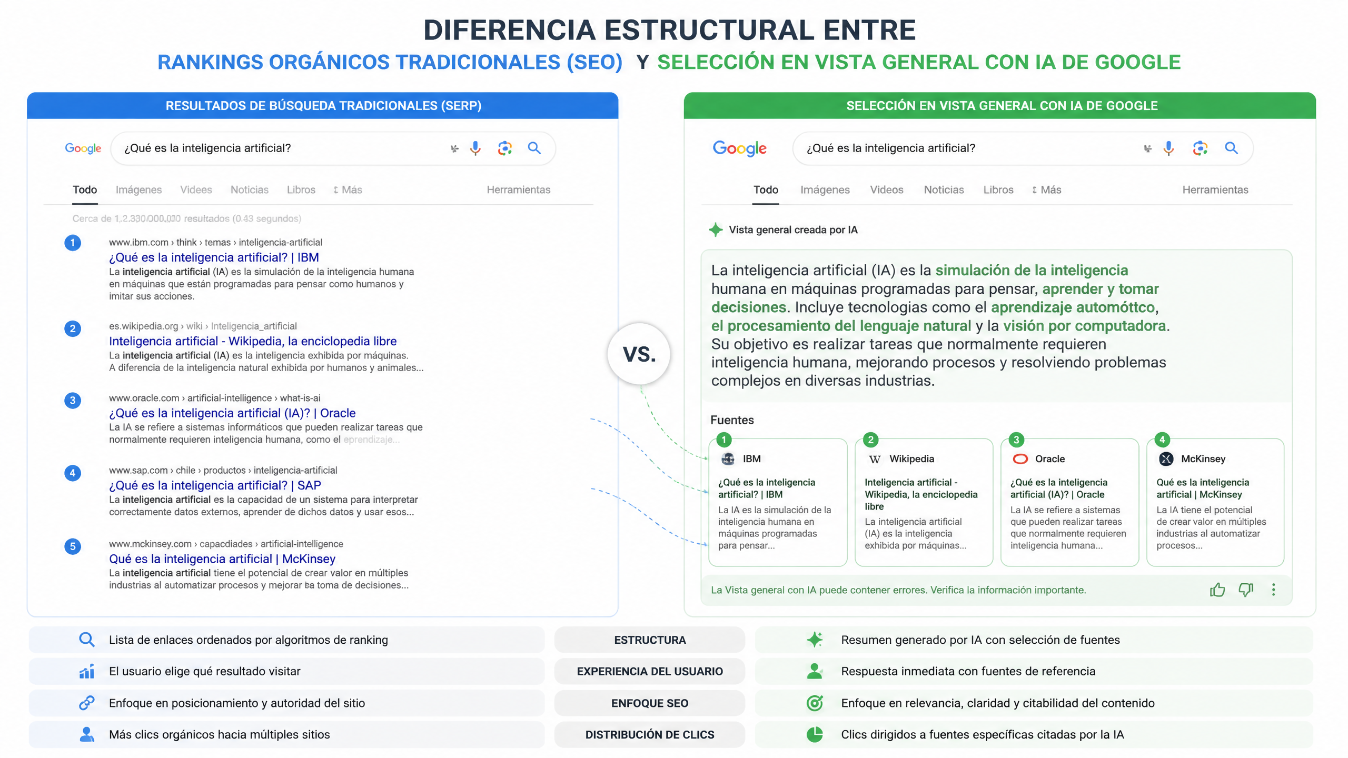Open the Oracle (IA) result link

coord(232,413)
